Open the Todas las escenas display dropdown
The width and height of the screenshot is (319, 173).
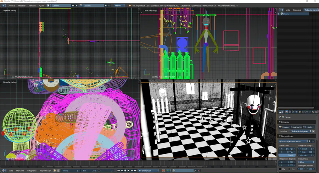311,10
